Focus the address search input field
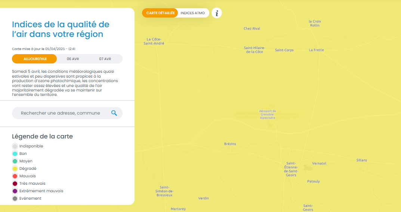401x212 pixels. pyautogui.click(x=61, y=113)
